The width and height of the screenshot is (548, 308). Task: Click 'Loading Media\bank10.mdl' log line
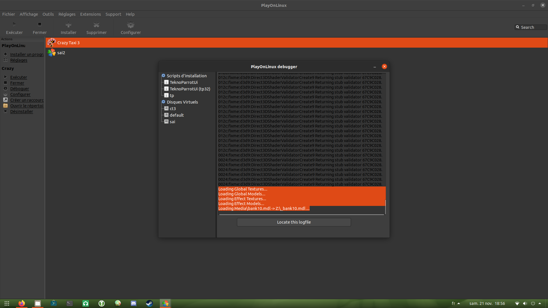(x=264, y=208)
